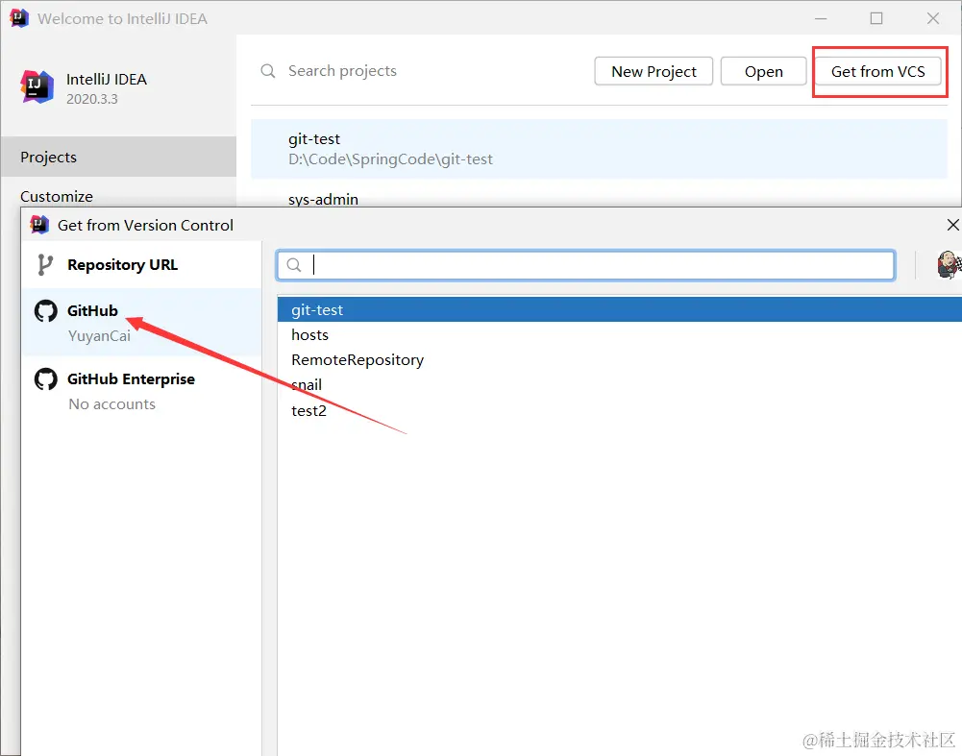
Task: Click magnifier icon in repository search field
Action: coord(294,265)
